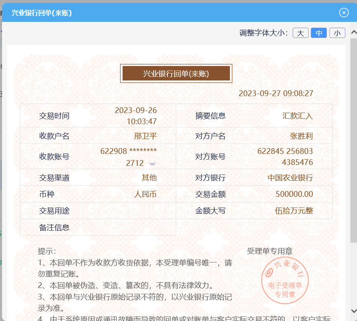Select the transaction amount 500000.00
The height and width of the screenshot is (321, 357).
(294, 194)
